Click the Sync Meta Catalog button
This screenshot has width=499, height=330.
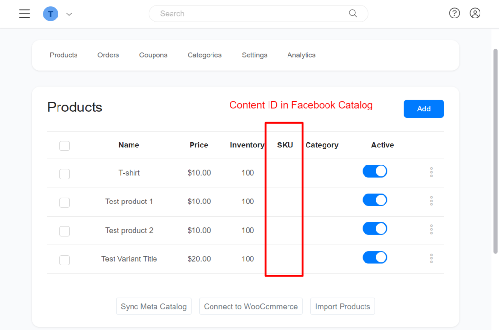pos(154,307)
